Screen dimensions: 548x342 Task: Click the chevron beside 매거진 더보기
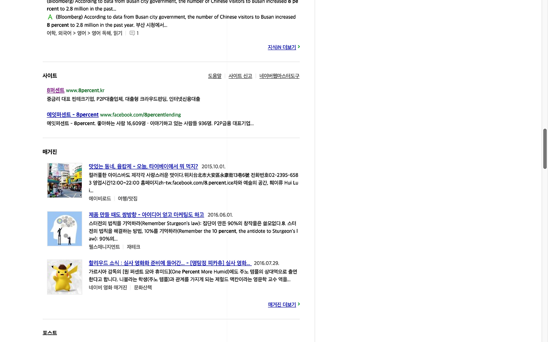tap(299, 304)
